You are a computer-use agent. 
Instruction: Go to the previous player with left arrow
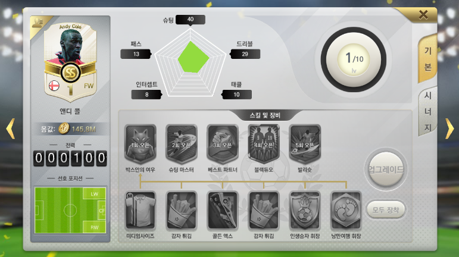11,128
